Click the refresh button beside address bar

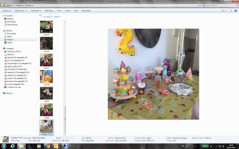pos(202,5)
